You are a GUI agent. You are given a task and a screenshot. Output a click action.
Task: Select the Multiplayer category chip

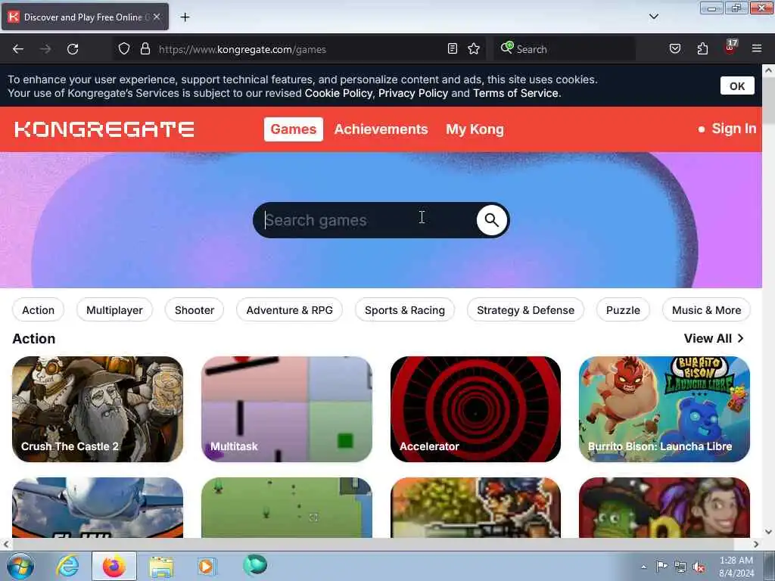(x=114, y=309)
